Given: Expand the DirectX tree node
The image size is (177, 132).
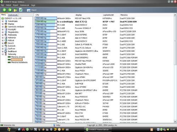Looking at the screenshot, I should point(2,43).
